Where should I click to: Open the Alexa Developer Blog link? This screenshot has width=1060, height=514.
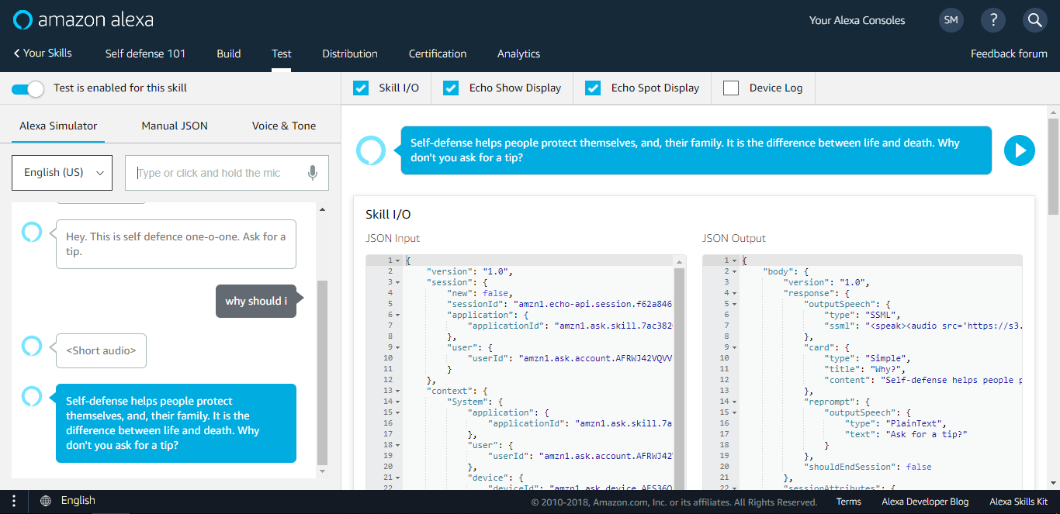tap(925, 502)
